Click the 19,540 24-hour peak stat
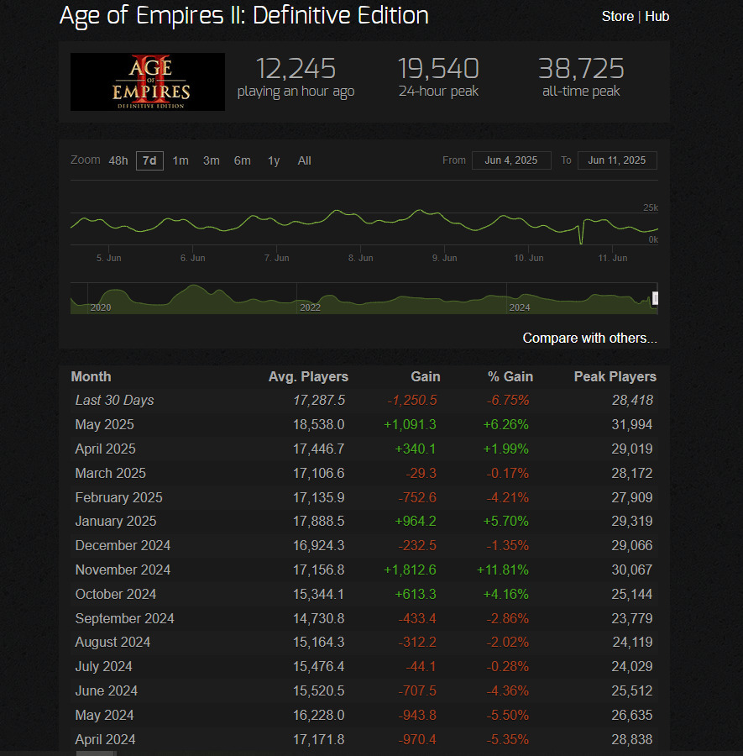Image resolution: width=743 pixels, height=756 pixels. click(438, 77)
